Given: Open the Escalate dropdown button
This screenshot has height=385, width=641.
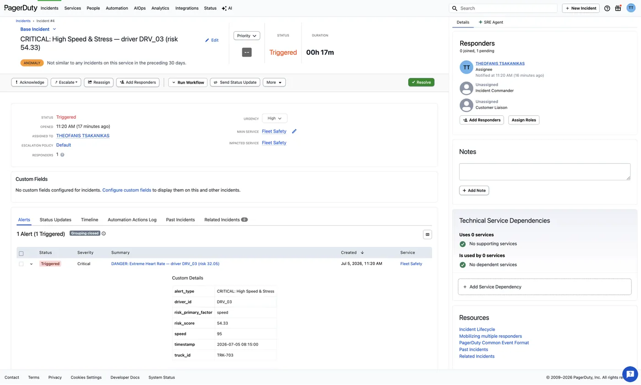Looking at the screenshot, I should point(66,82).
